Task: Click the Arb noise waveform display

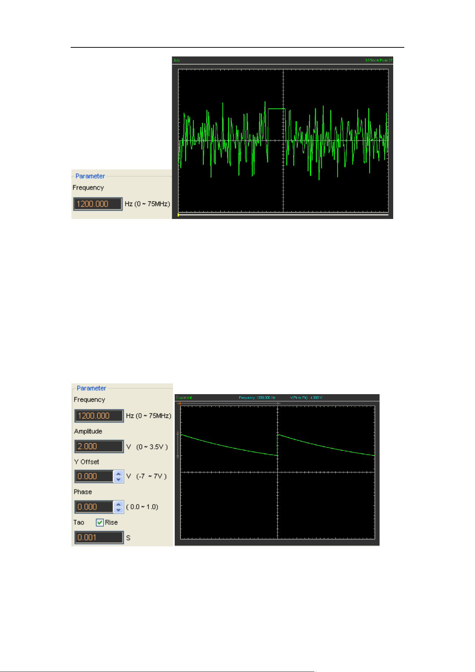Action: click(x=283, y=140)
